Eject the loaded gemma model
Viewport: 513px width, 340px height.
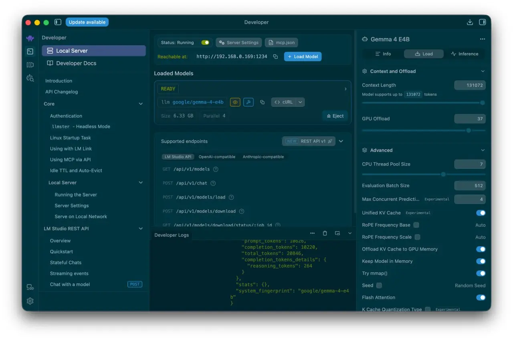click(x=335, y=116)
